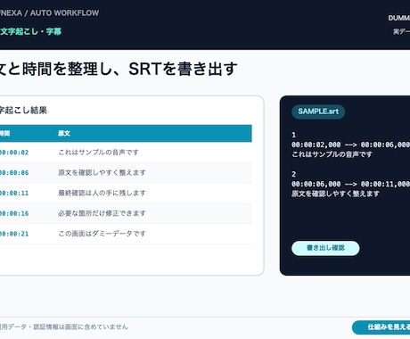Click SRT subtitle index number 2

pos(294,174)
